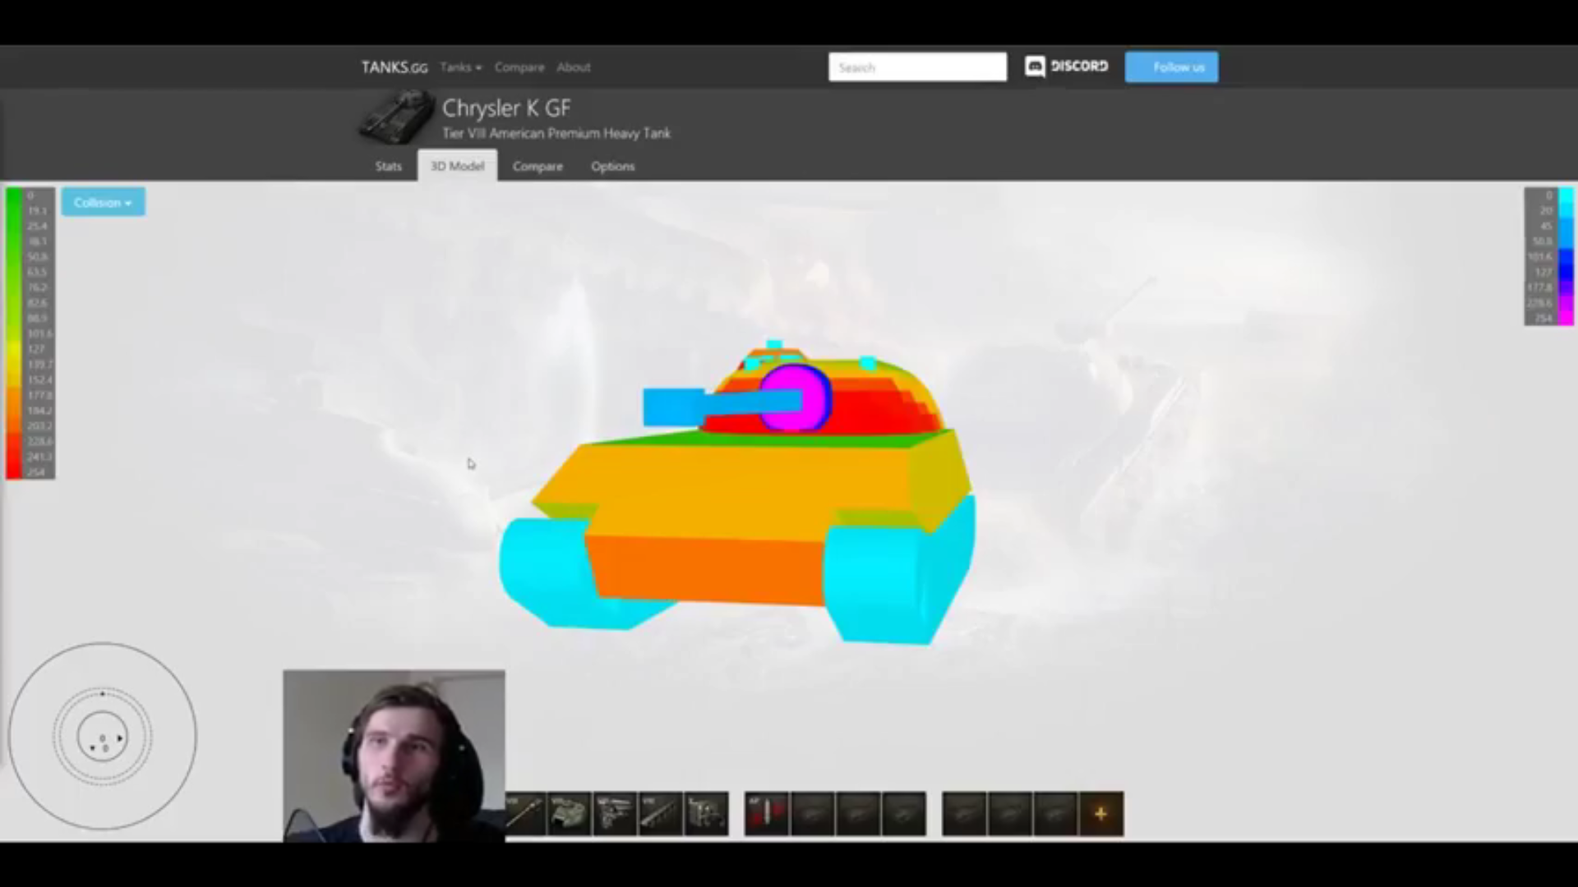
Task: Open the Tanks dropdown menu
Action: 460,67
